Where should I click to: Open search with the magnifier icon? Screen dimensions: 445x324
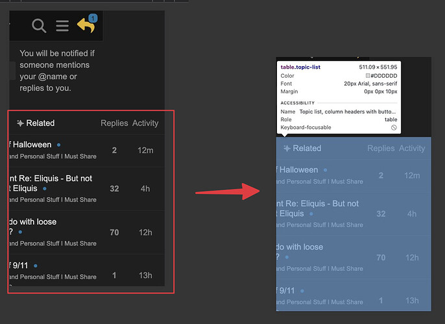pos(39,26)
